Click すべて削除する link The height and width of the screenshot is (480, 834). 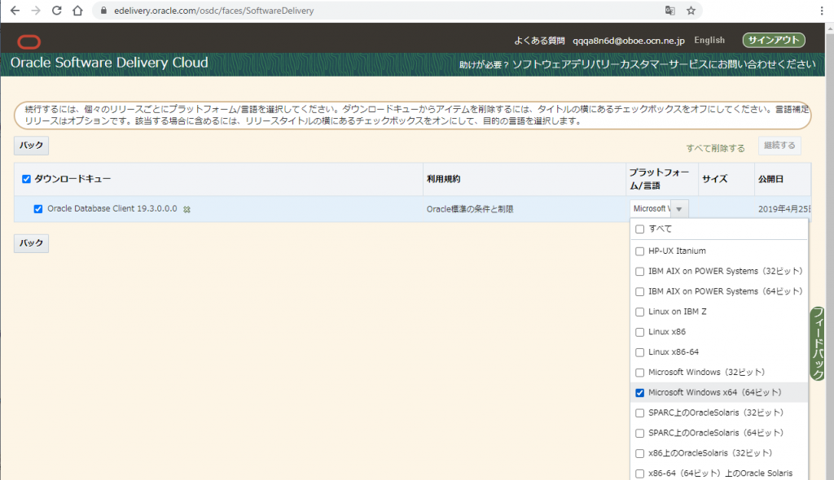point(715,148)
